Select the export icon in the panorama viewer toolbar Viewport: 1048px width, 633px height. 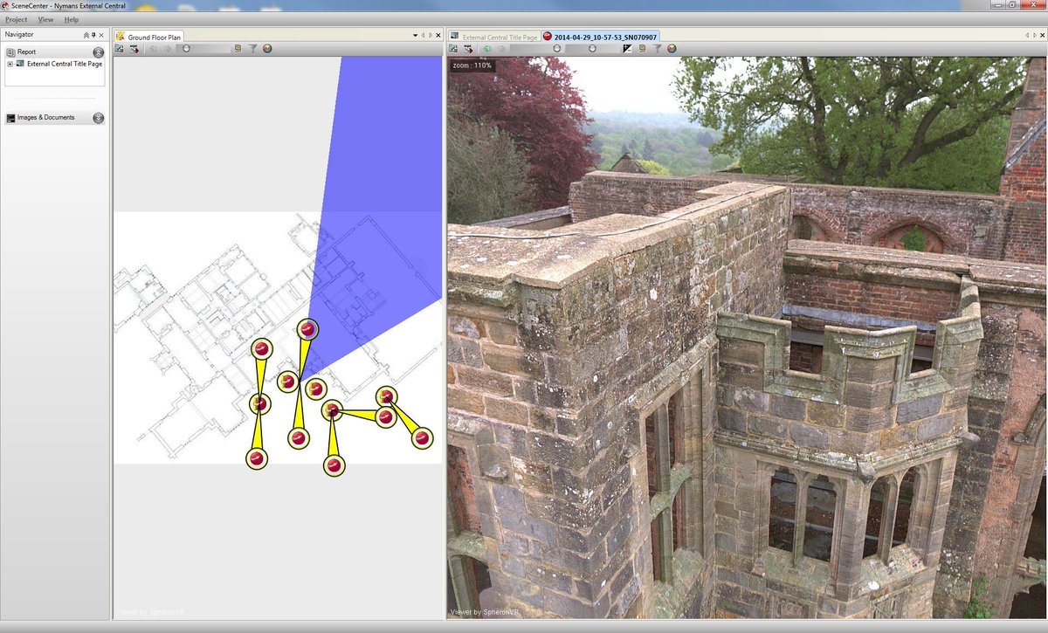(x=469, y=49)
